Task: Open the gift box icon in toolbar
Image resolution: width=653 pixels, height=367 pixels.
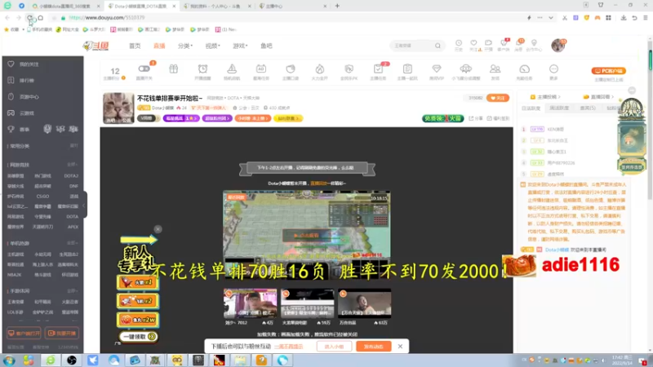Action: click(x=174, y=69)
